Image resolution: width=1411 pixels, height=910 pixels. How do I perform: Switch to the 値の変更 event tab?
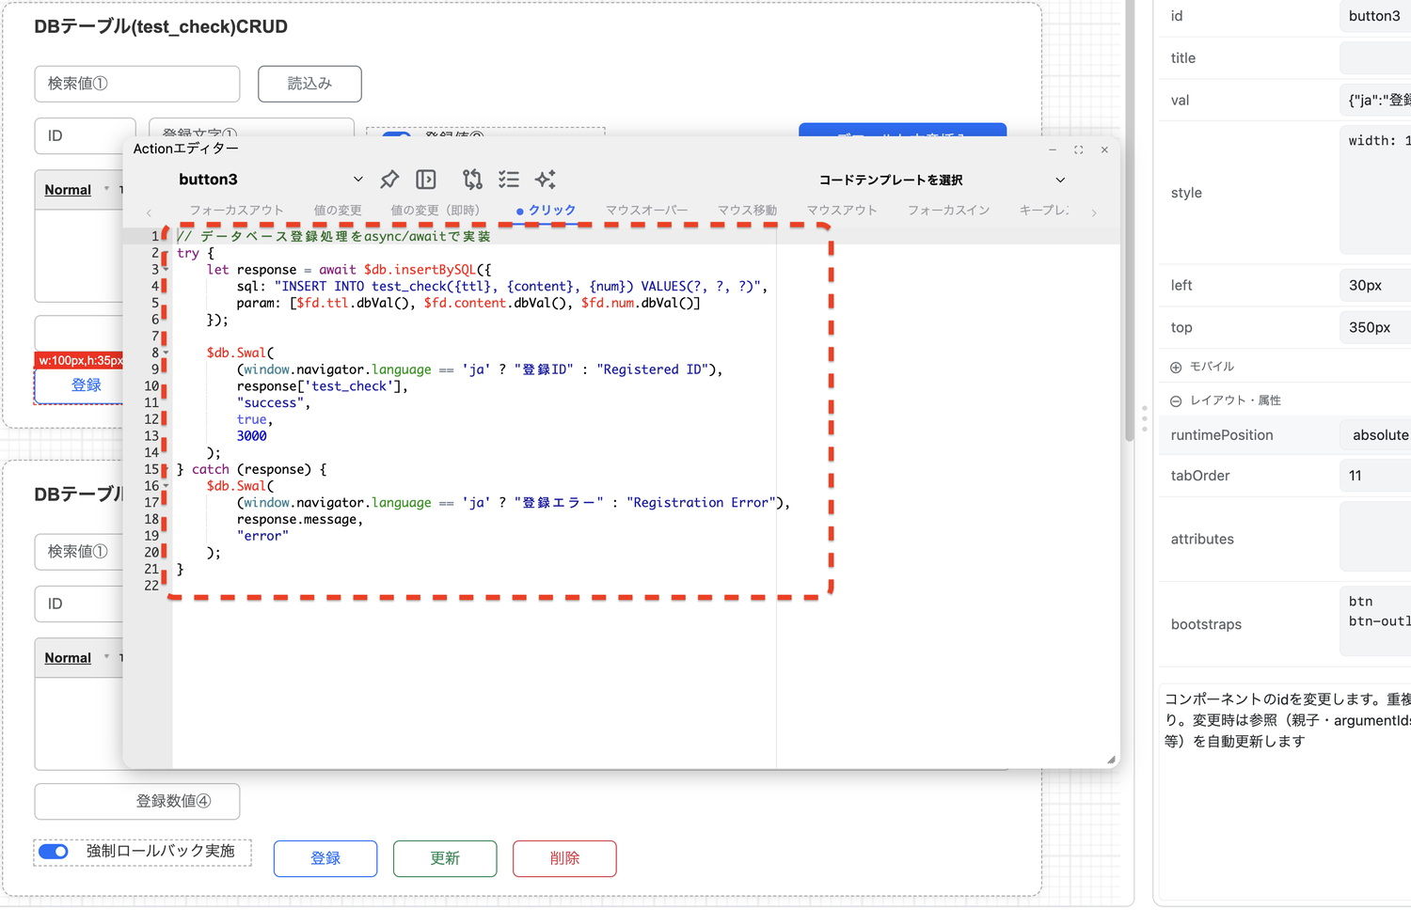pos(338,211)
